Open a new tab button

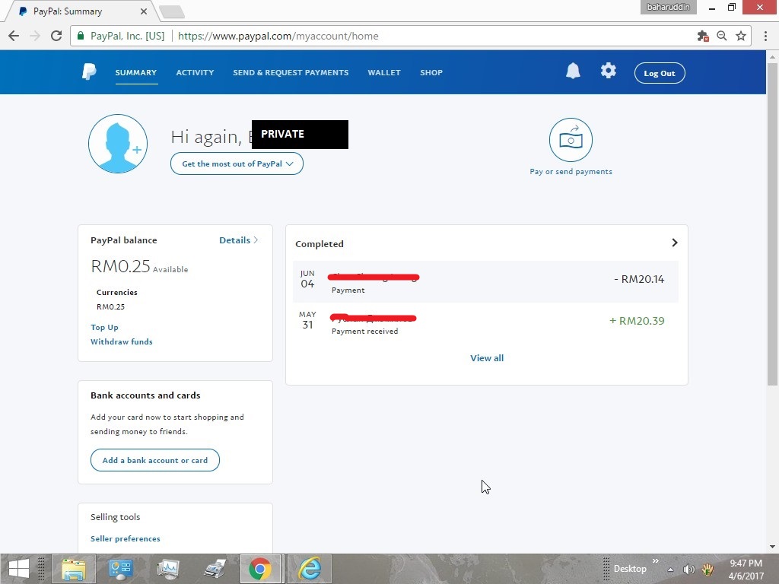coord(173,11)
